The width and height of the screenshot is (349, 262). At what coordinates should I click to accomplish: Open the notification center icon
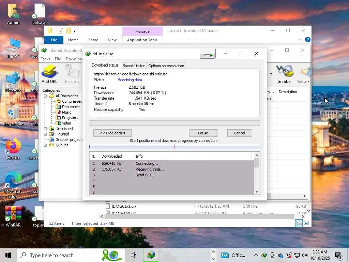click(338, 255)
